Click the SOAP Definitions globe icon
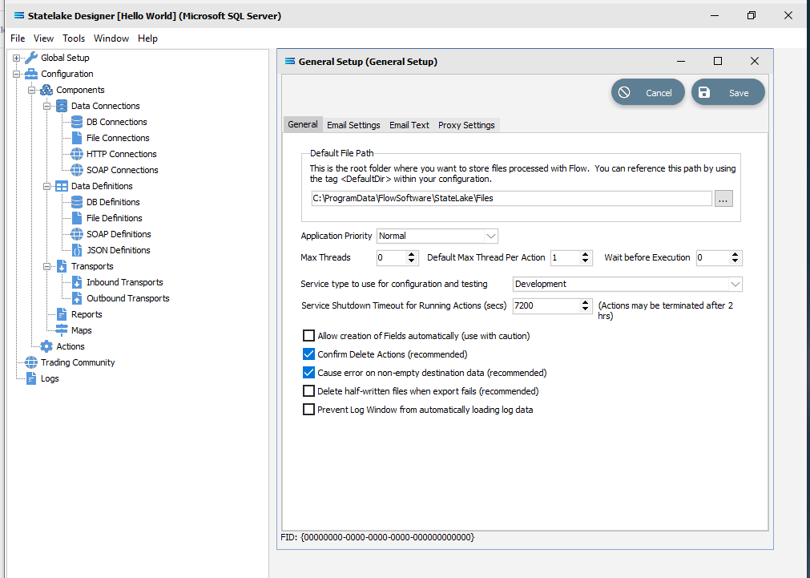This screenshot has height=578, width=810. pos(77,234)
